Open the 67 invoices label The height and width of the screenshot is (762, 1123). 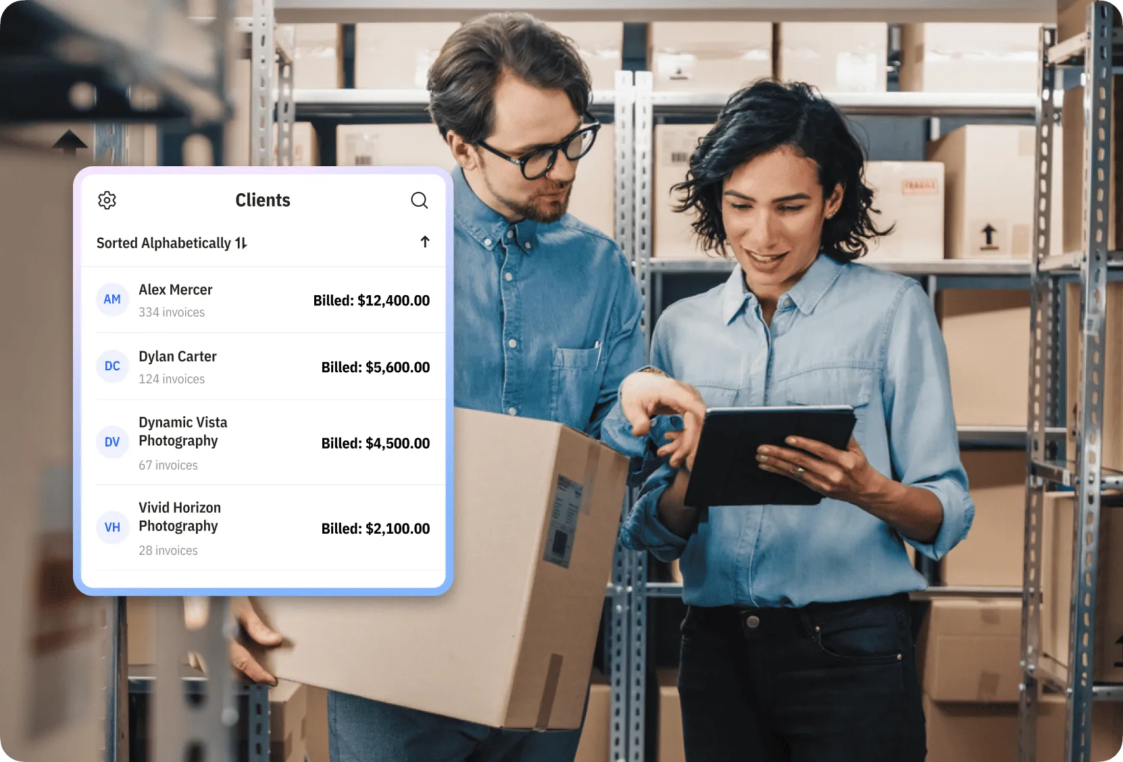(x=168, y=465)
